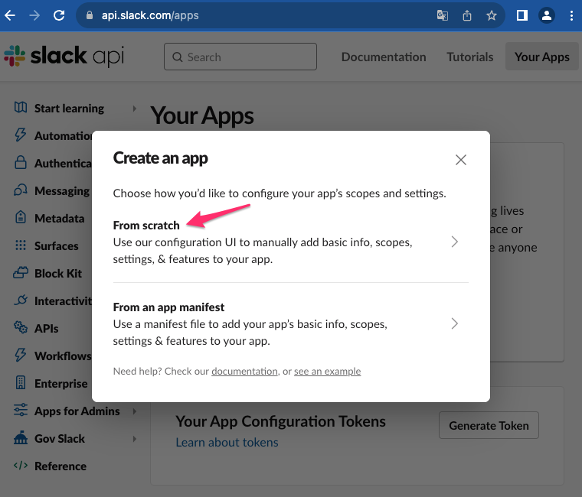Expand the Gov Slack sidebar arrow
This screenshot has height=497, width=582.
pos(134,438)
